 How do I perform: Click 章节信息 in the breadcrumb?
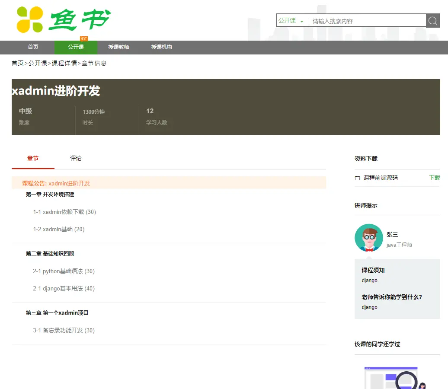pyautogui.click(x=94, y=63)
